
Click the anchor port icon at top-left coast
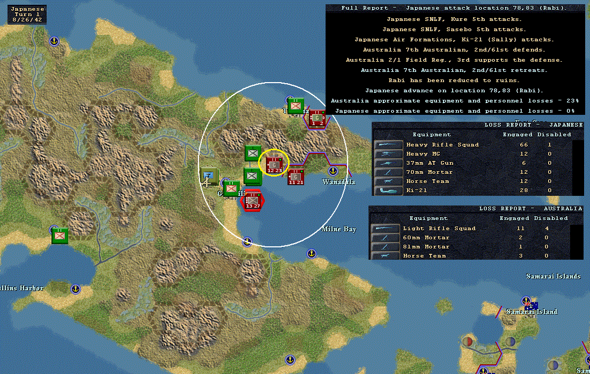(54, 41)
